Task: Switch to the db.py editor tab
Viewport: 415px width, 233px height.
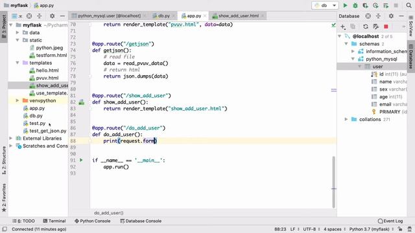Action: tap(164, 16)
